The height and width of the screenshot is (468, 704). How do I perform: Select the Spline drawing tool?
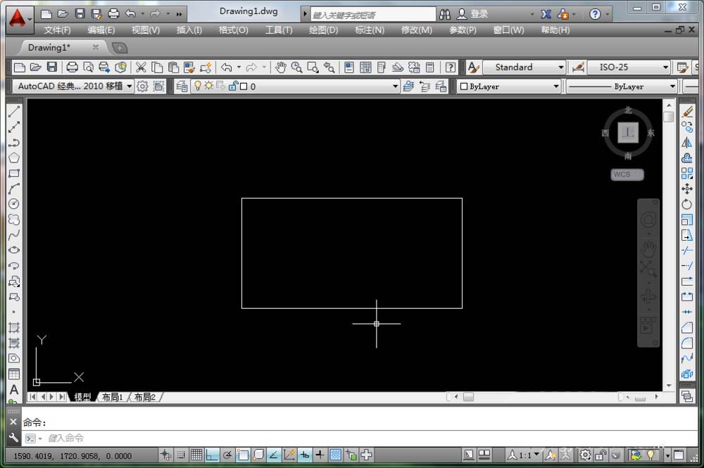(x=14, y=235)
